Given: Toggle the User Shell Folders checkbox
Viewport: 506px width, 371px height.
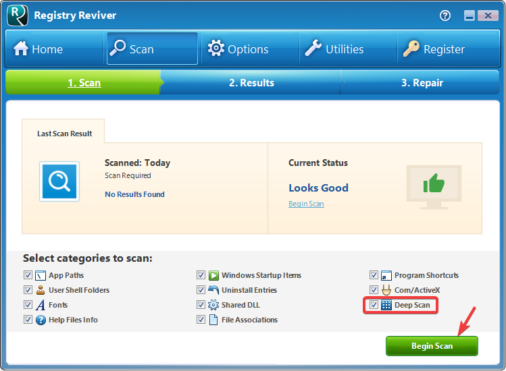Looking at the screenshot, I should [x=28, y=290].
